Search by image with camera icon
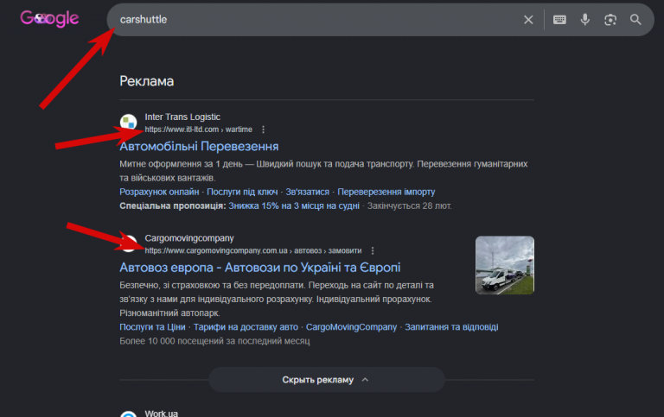This screenshot has width=664, height=417. click(x=610, y=20)
